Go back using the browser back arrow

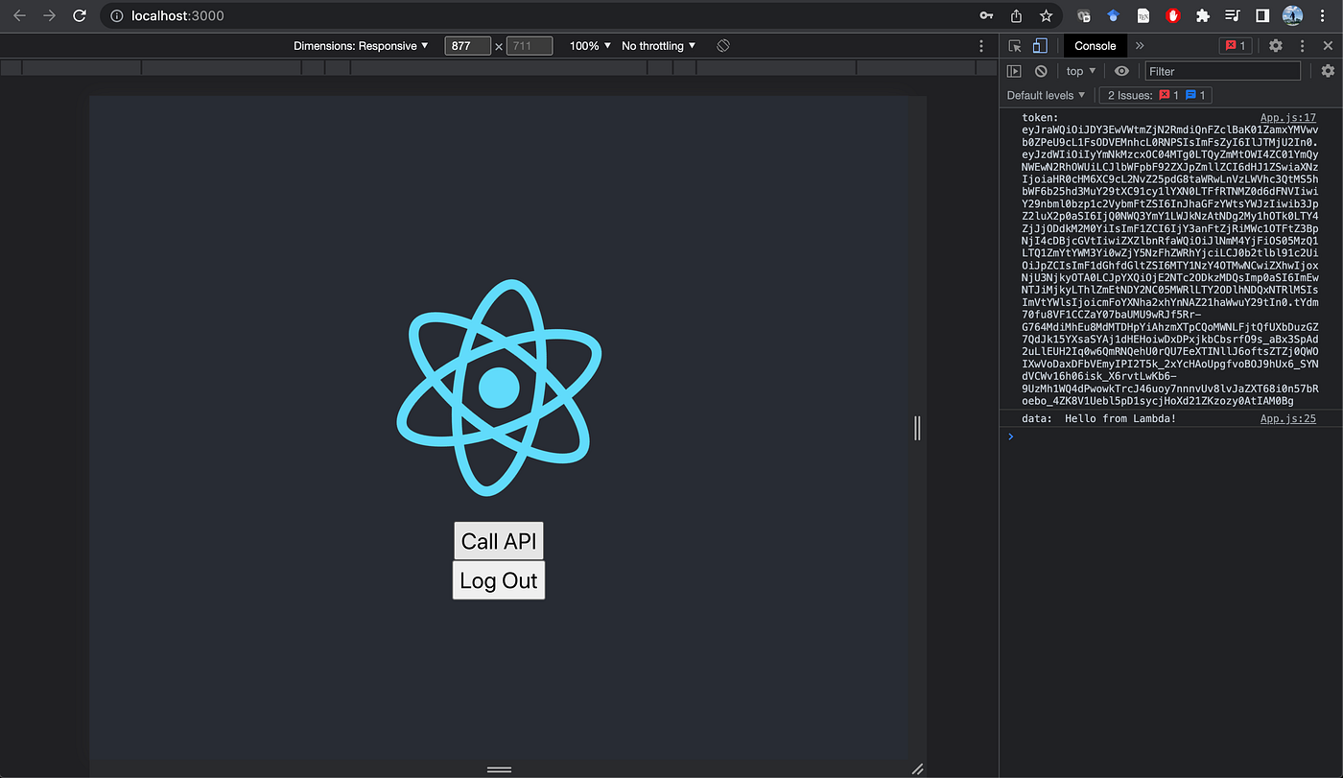(x=19, y=16)
